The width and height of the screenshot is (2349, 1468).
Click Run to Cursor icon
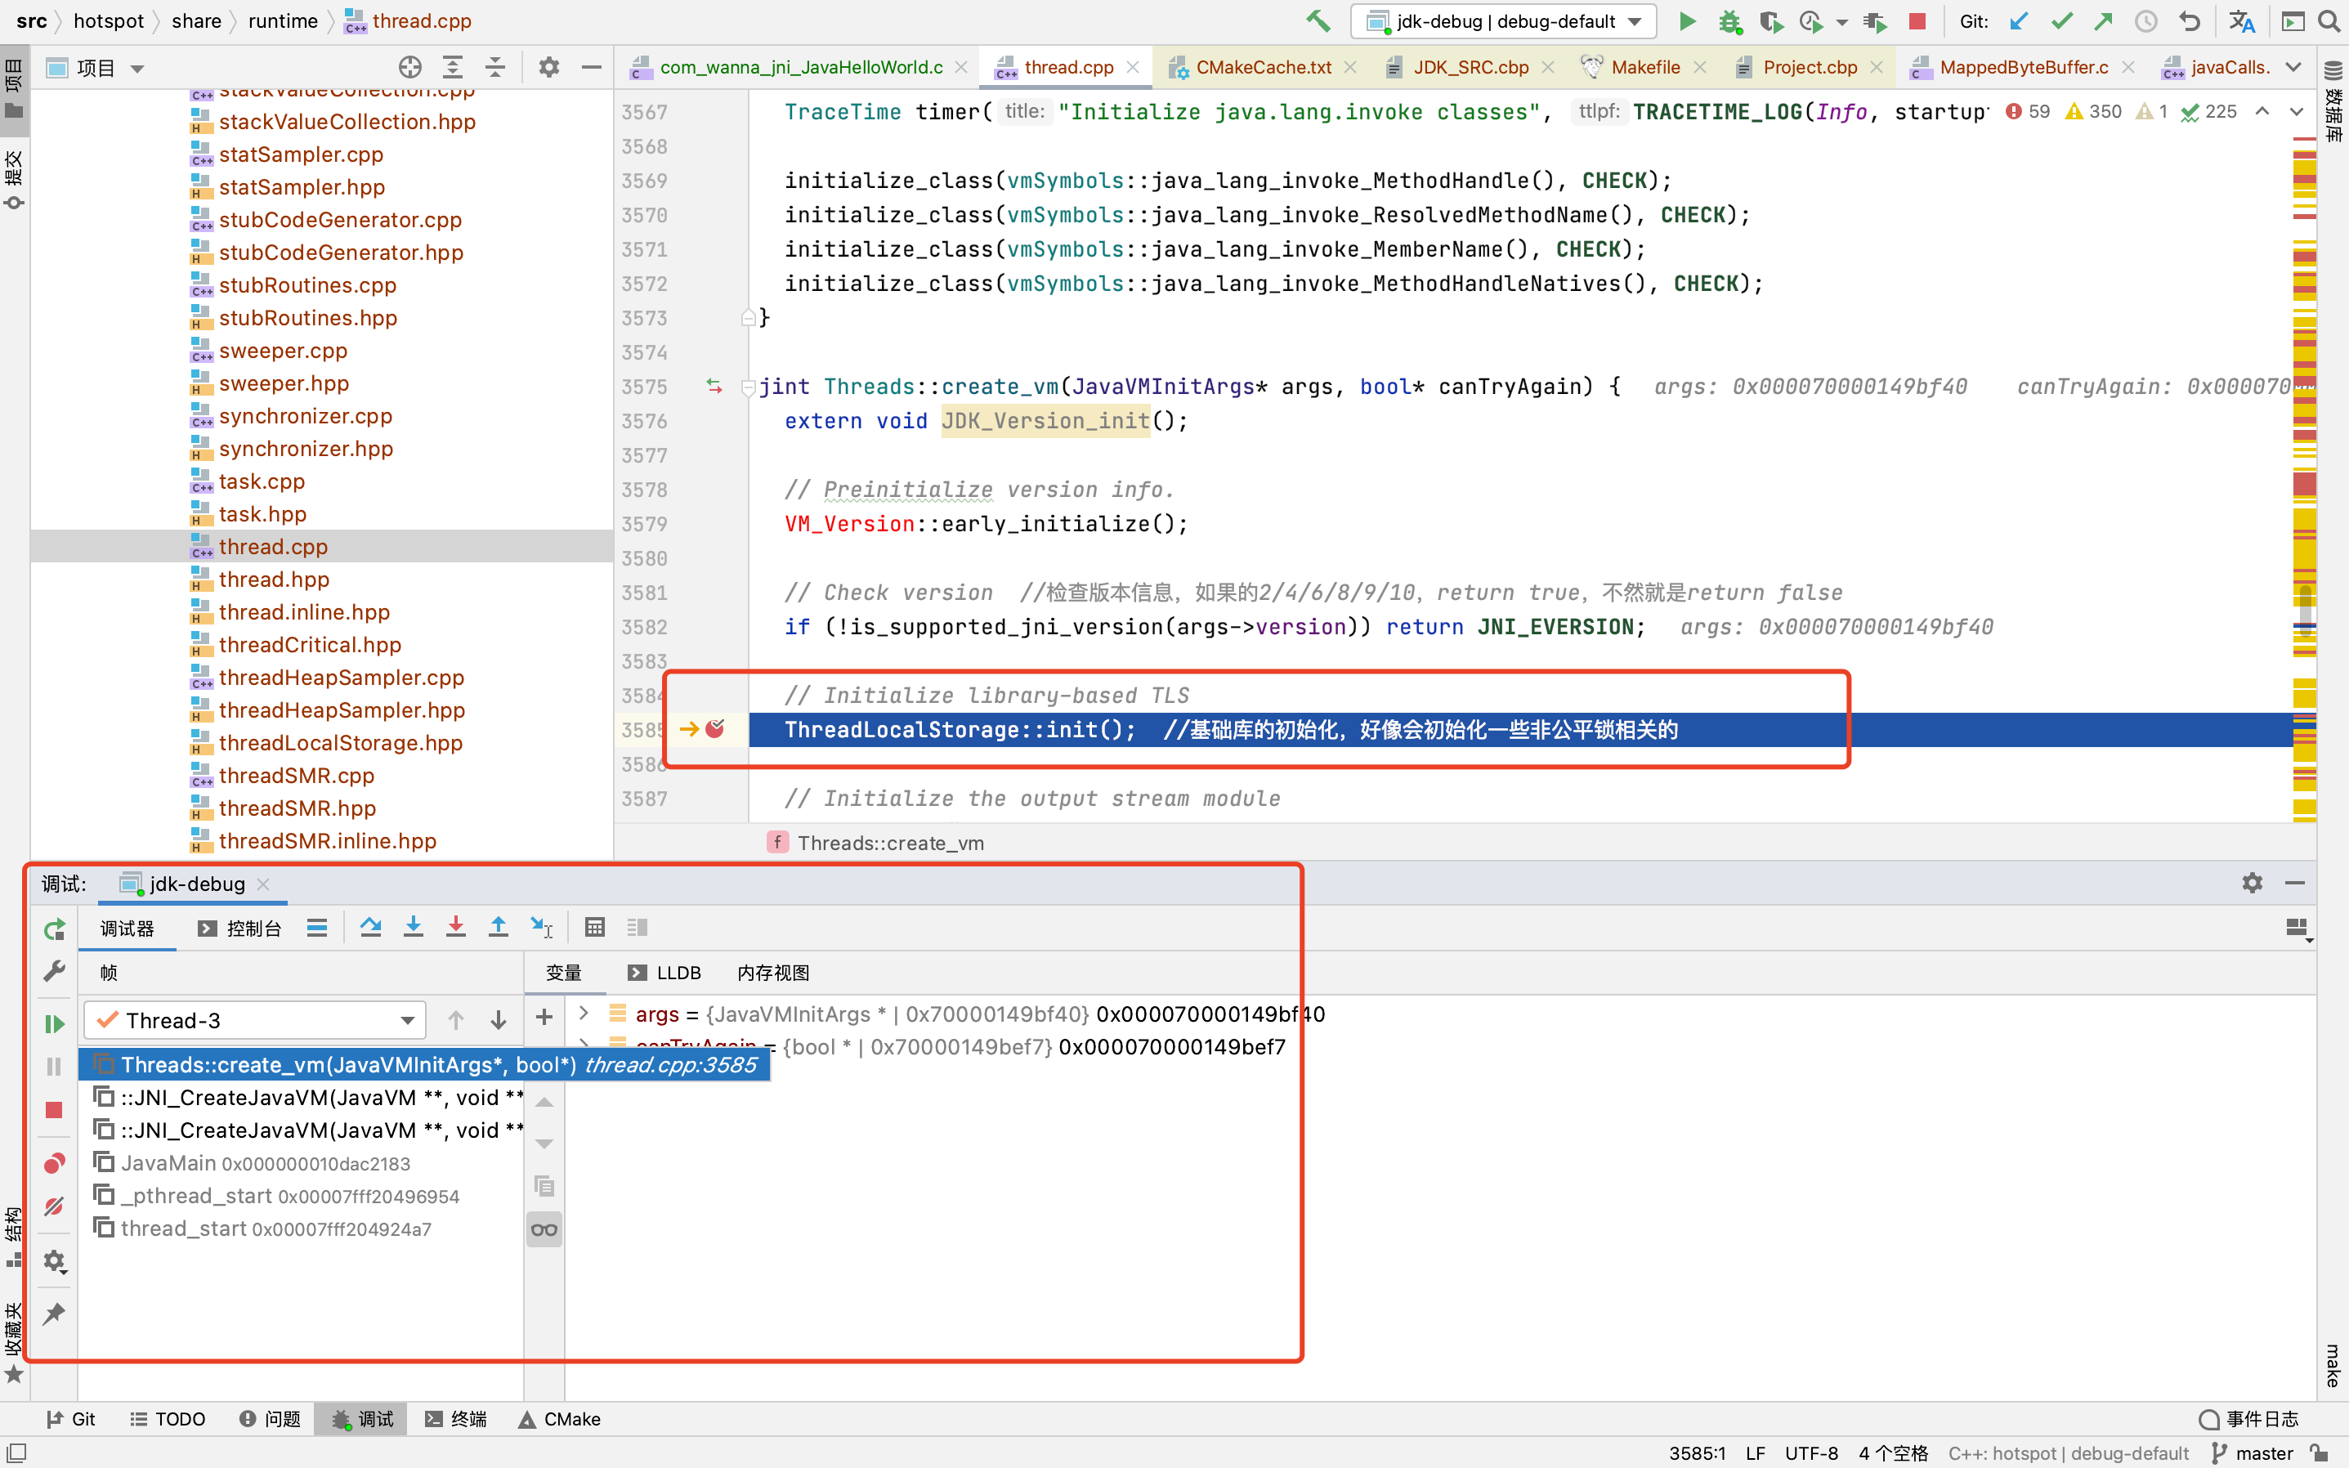(542, 927)
